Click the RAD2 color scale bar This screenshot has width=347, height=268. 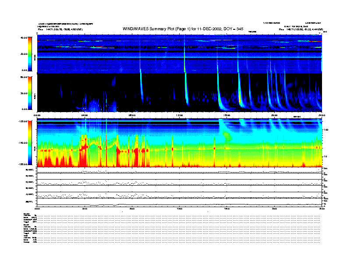(x=30, y=54)
